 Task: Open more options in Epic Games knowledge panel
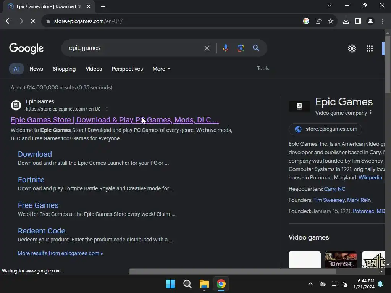tap(371, 113)
